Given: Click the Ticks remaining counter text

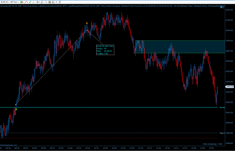Looking at the screenshot, I should pos(212,144).
